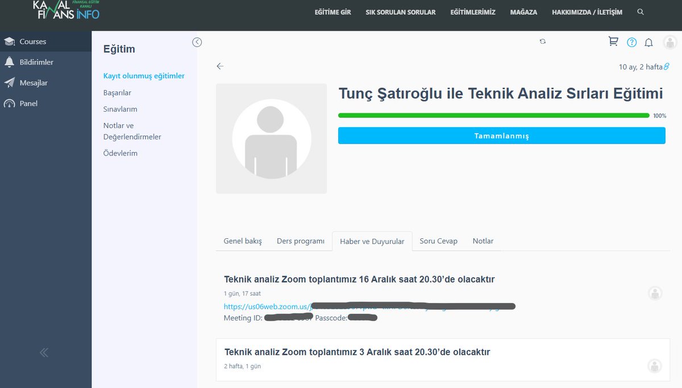Click author avatar of 3 Aralık announcement
682x388 pixels.
655,366
